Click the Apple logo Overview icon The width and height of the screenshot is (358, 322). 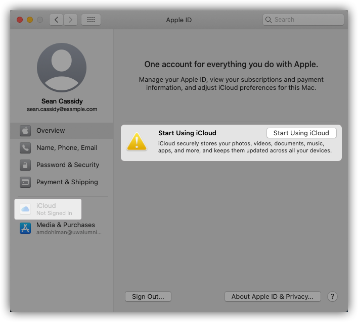25,131
